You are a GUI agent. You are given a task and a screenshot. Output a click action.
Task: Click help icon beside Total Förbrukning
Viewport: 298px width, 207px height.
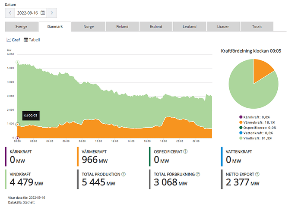(197, 174)
